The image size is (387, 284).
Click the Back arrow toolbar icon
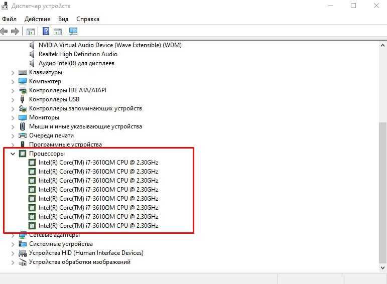(4, 31)
